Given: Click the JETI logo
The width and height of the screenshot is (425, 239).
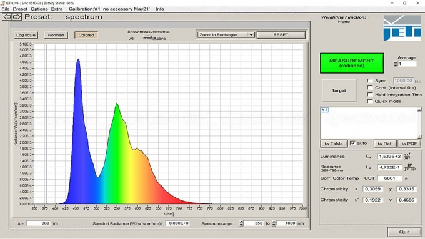Looking at the screenshot, I should tap(402, 28).
